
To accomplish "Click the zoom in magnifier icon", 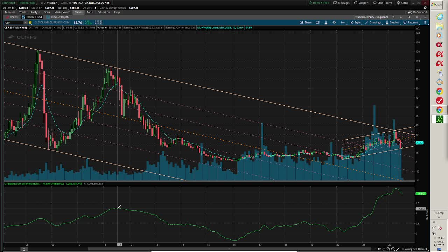I will pyautogui.click(x=388, y=249).
